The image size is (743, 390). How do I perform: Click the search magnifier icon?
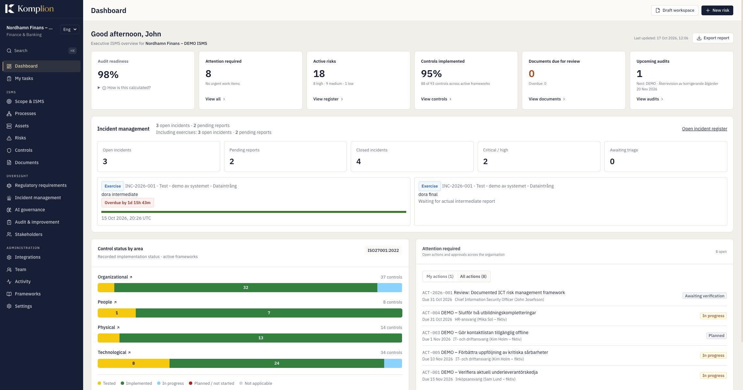(x=9, y=51)
